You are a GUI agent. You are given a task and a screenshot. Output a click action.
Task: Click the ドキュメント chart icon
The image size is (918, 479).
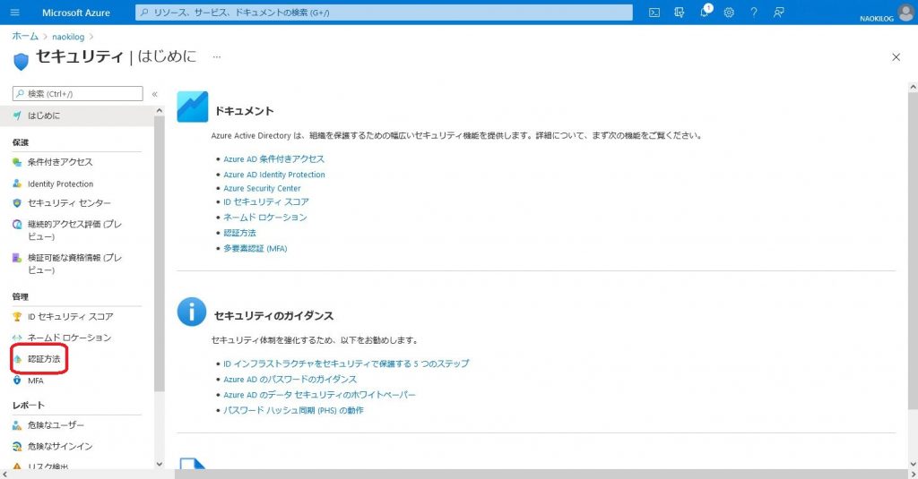point(192,107)
